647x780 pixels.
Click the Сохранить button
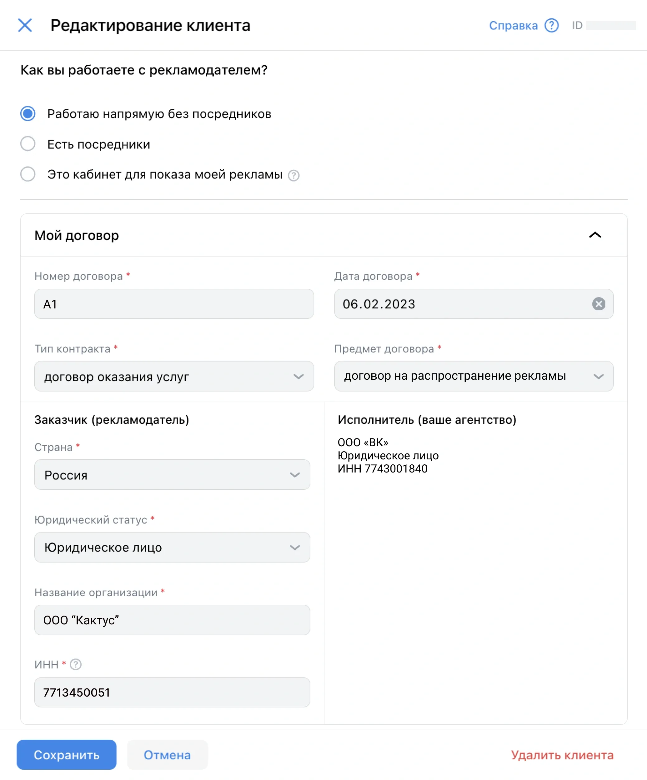tap(67, 755)
